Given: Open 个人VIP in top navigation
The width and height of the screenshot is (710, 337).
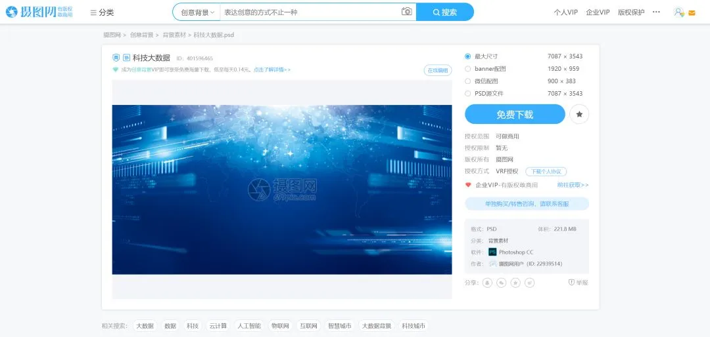Looking at the screenshot, I should (565, 12).
